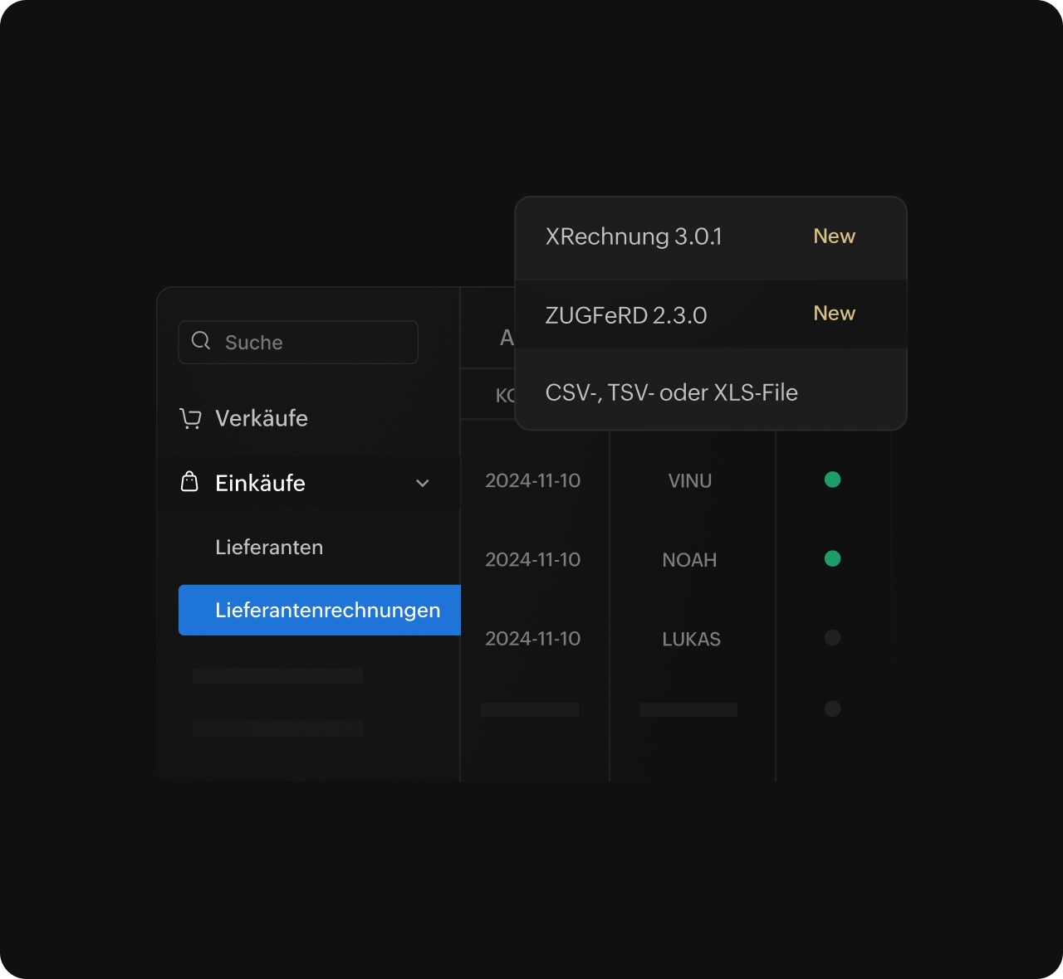Click the green status dot in VINU row

click(x=832, y=480)
